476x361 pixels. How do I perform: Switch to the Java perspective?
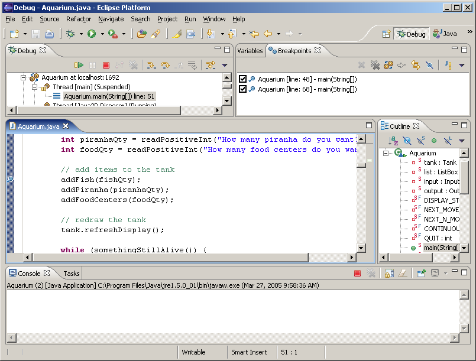coord(445,34)
